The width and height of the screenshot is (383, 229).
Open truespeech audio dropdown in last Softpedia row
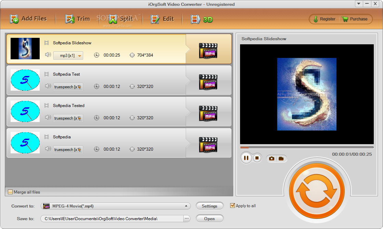68,150
